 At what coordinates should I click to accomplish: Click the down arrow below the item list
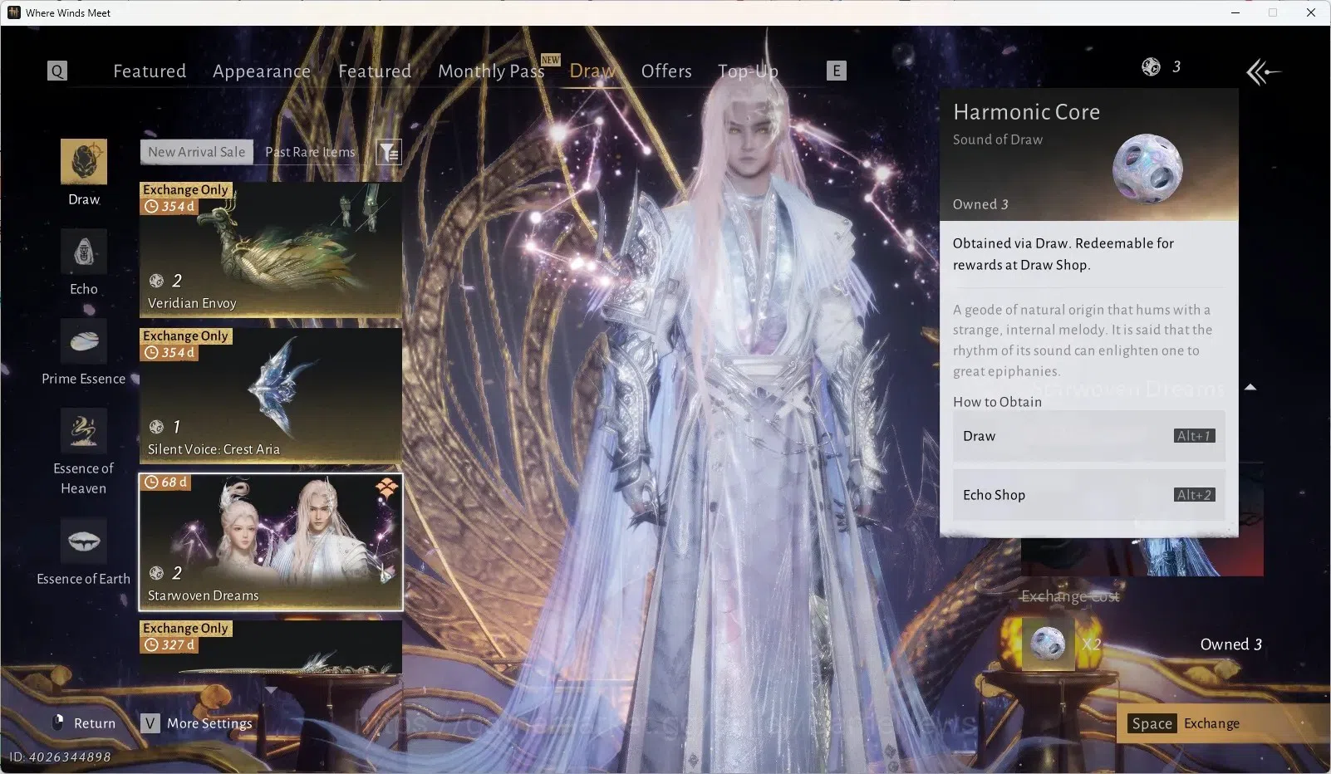coord(271,689)
